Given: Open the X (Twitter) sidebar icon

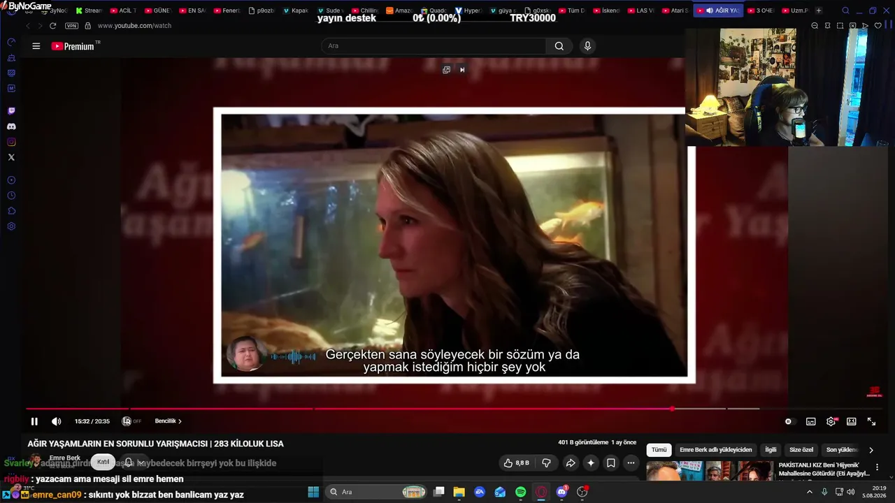Looking at the screenshot, I should pyautogui.click(x=11, y=157).
